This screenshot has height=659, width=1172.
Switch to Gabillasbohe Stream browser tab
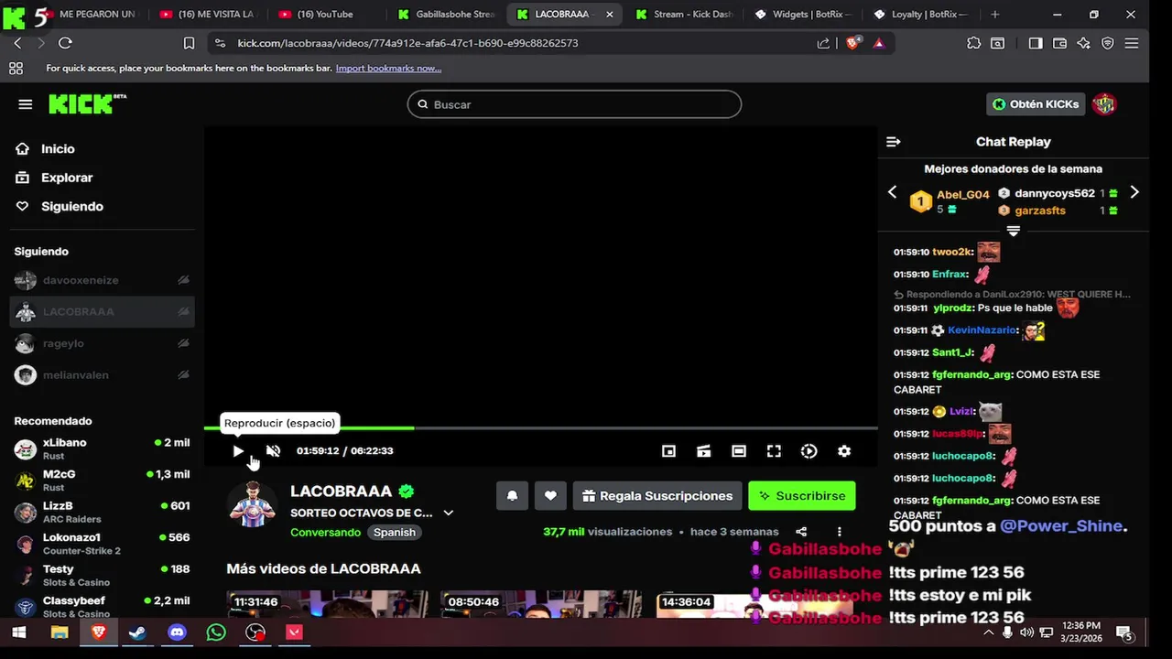coord(446,15)
